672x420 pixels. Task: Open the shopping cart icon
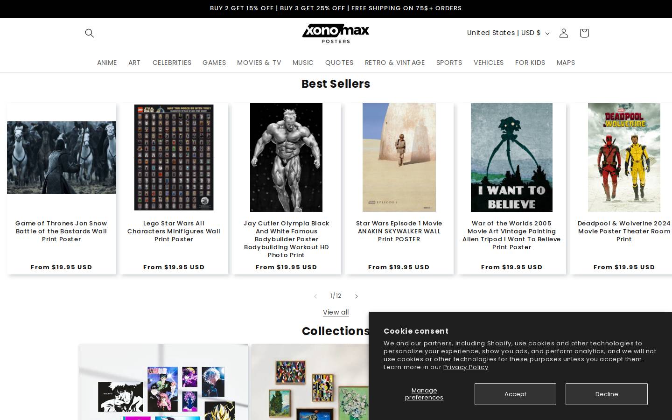pyautogui.click(x=584, y=33)
